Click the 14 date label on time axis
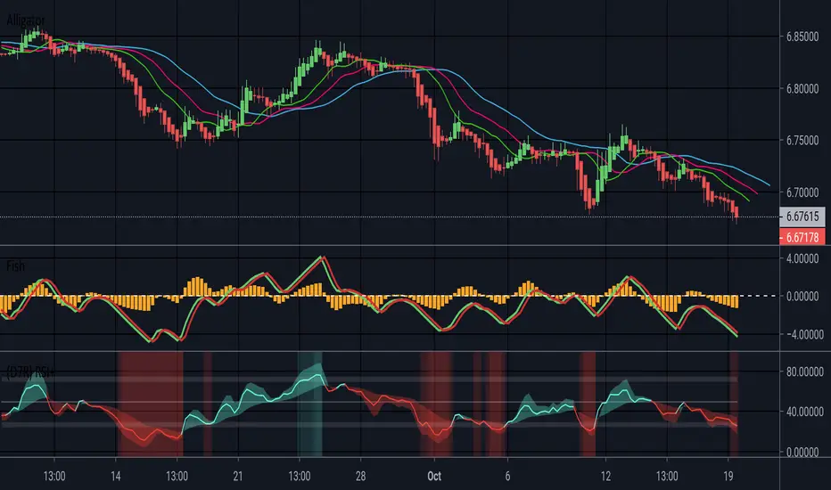Image resolution: width=831 pixels, height=490 pixels. [x=116, y=477]
